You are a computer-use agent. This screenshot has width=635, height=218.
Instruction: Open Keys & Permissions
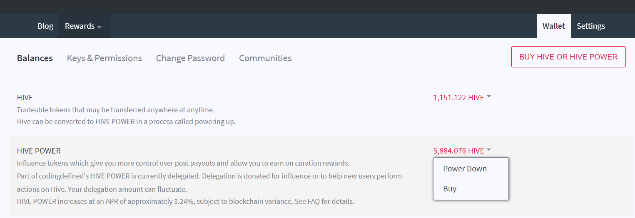[104, 58]
